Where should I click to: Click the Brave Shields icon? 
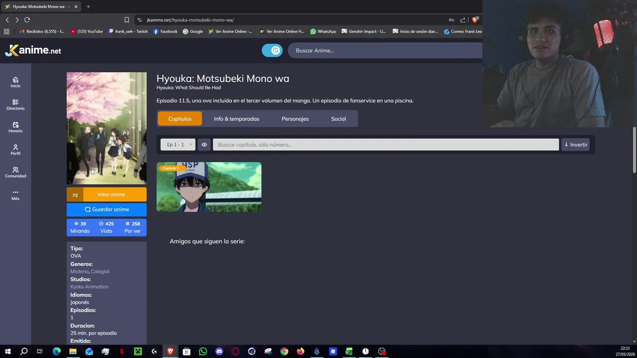tap(475, 20)
